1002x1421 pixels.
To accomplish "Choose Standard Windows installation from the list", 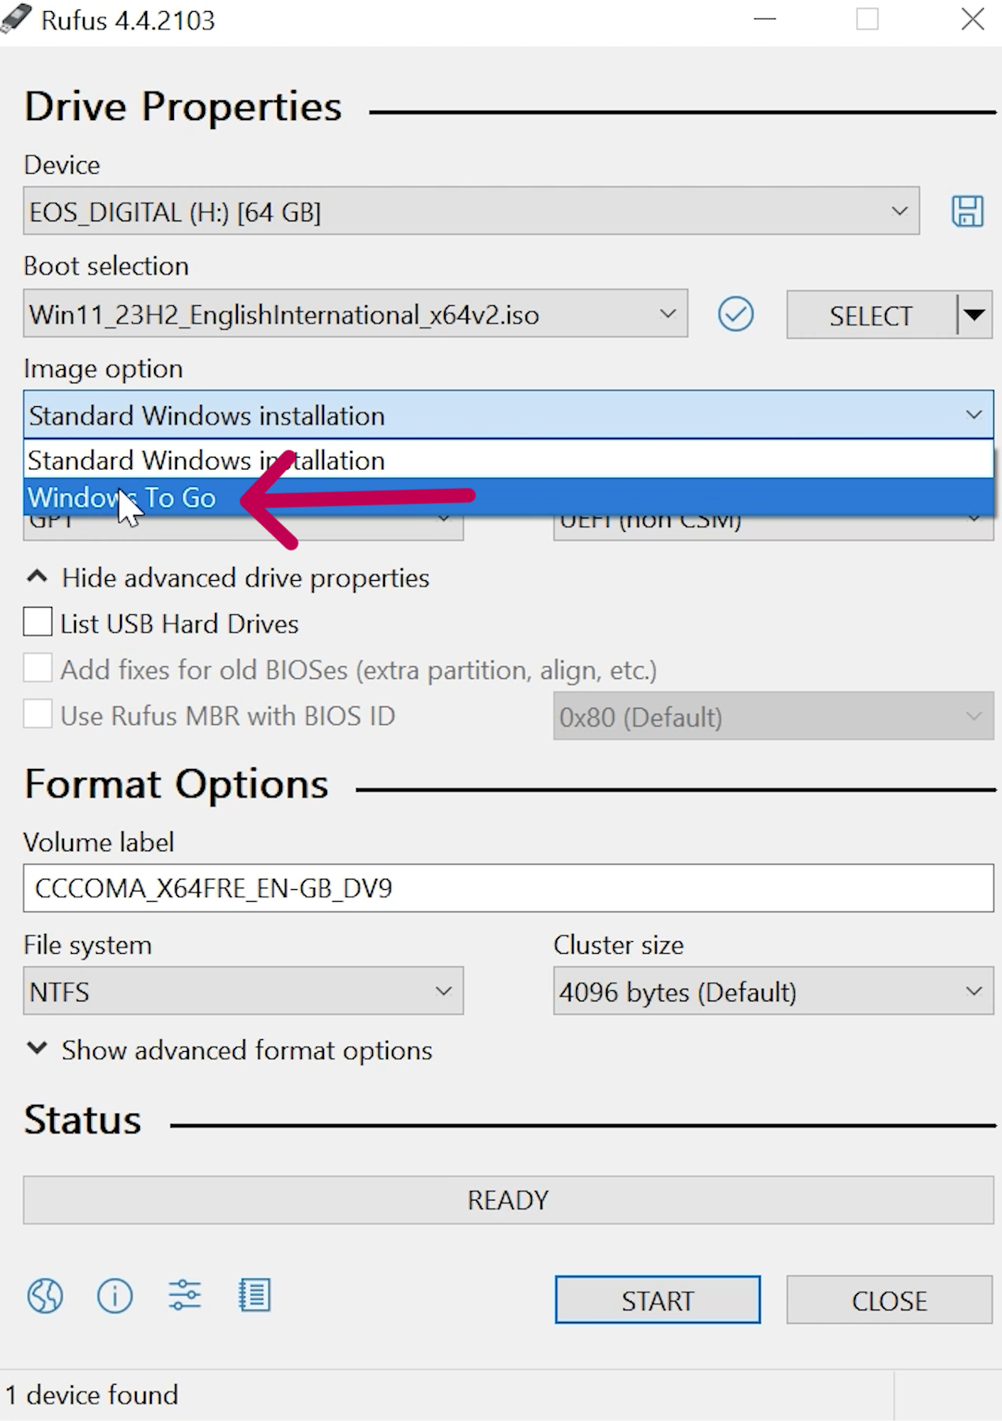I will pyautogui.click(x=508, y=460).
